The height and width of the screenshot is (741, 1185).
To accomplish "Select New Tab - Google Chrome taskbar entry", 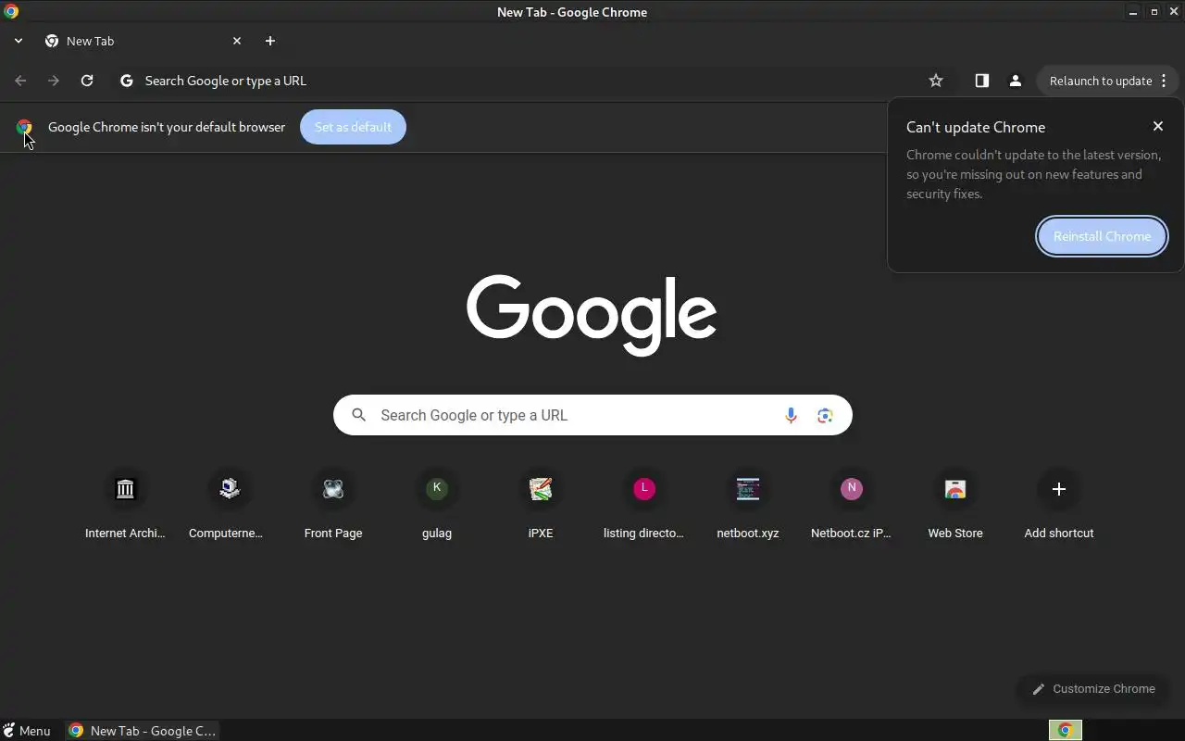I will (x=143, y=731).
